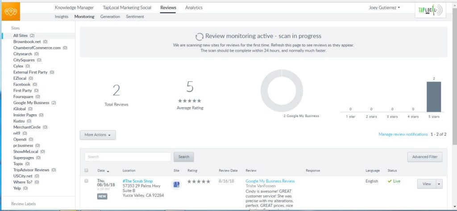Screen dimensions: 457x211
Task: Filter by ShowMeLocal site
Action: (29, 151)
